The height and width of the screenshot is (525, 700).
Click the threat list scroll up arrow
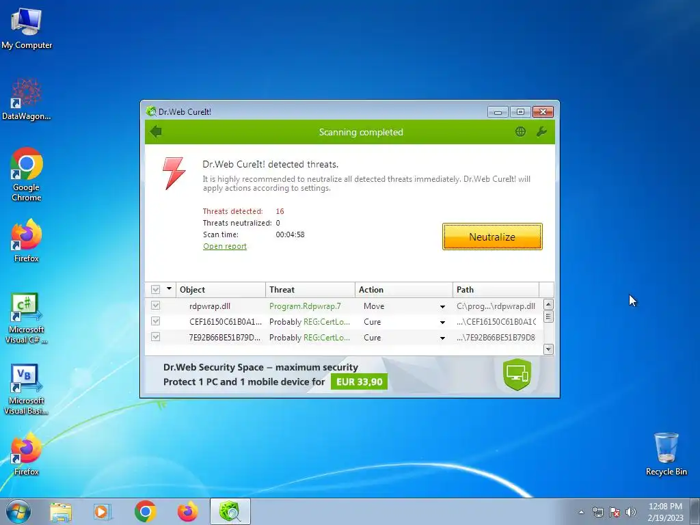(x=548, y=304)
